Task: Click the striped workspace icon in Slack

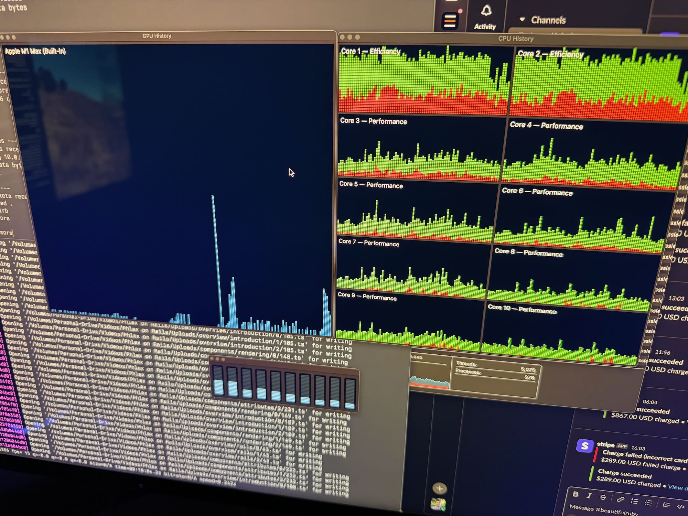Action: (x=450, y=21)
